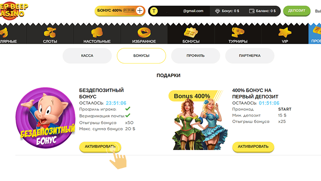This screenshot has width=321, height=181.
Task: Click the x50 wager value
Action: tap(129, 123)
